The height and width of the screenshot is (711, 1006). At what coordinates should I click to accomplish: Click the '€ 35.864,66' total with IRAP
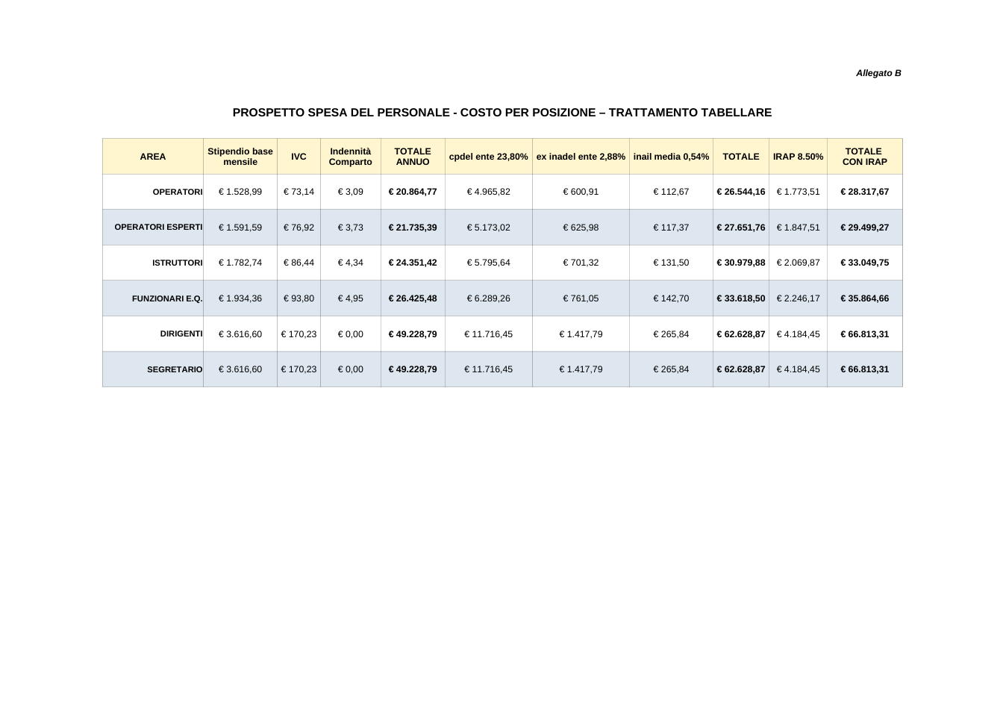pos(865,298)
